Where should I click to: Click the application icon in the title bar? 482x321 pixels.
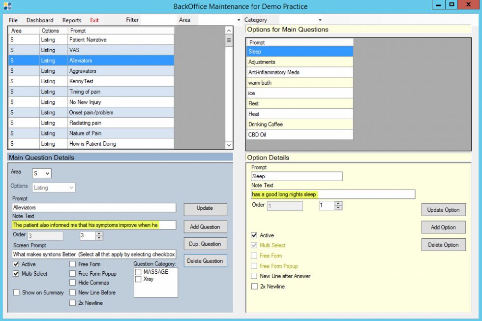pyautogui.click(x=7, y=6)
